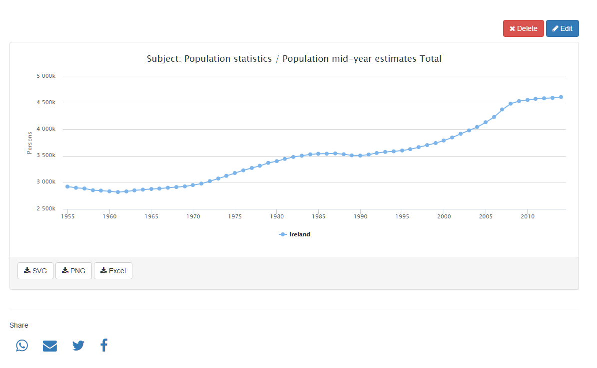Share chart on Facebook
Viewport: 597px width, 368px height.
click(104, 345)
